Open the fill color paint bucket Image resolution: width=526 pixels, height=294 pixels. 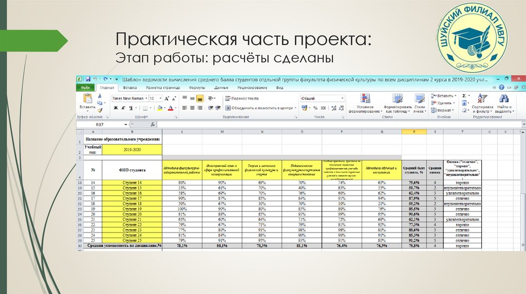click(160, 108)
